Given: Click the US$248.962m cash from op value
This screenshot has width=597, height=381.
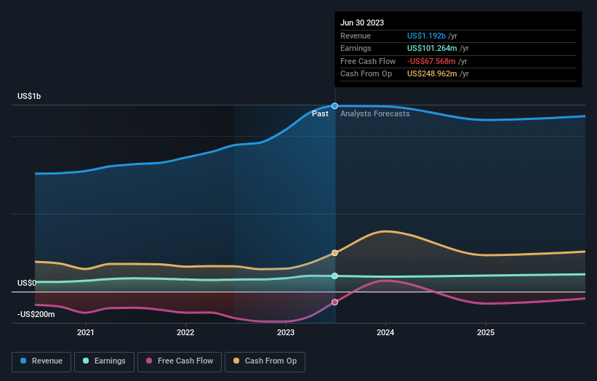Looking at the screenshot, I should (432, 74).
